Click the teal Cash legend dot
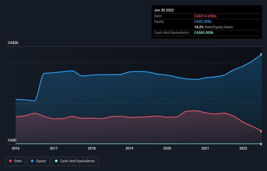267x171 pixels. [x=56, y=161]
